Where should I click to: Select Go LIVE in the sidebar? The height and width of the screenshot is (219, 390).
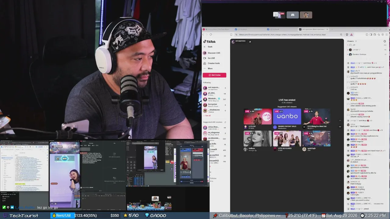209,58
